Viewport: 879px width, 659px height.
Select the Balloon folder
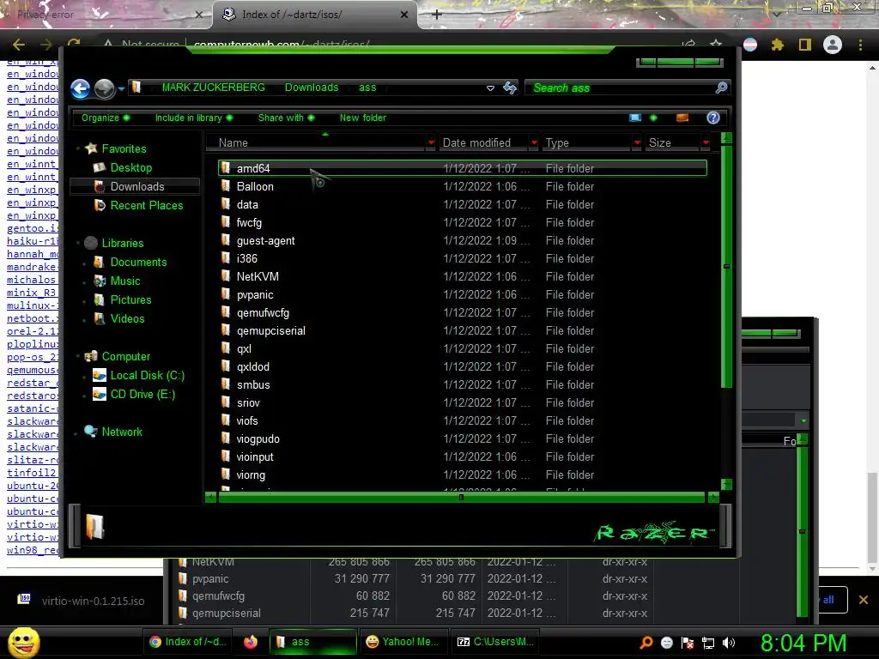coord(463,186)
